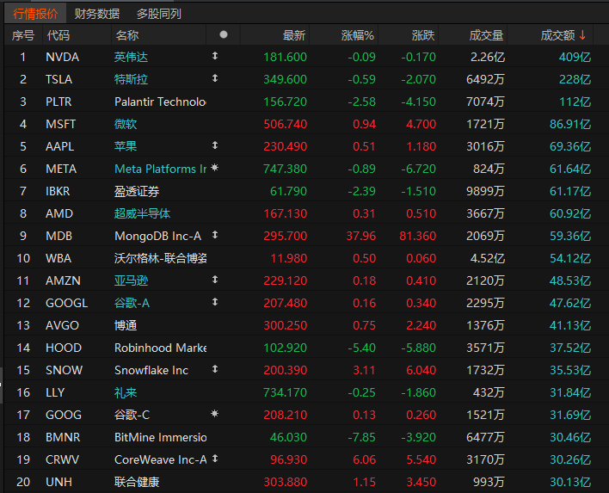This screenshot has width=609, height=493.
Task: Click the 联合健康 name cell
Action: click(x=137, y=482)
